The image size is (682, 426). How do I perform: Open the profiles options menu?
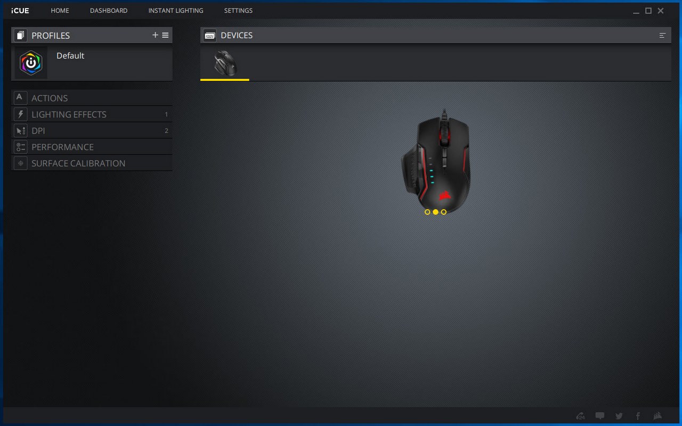pos(165,35)
